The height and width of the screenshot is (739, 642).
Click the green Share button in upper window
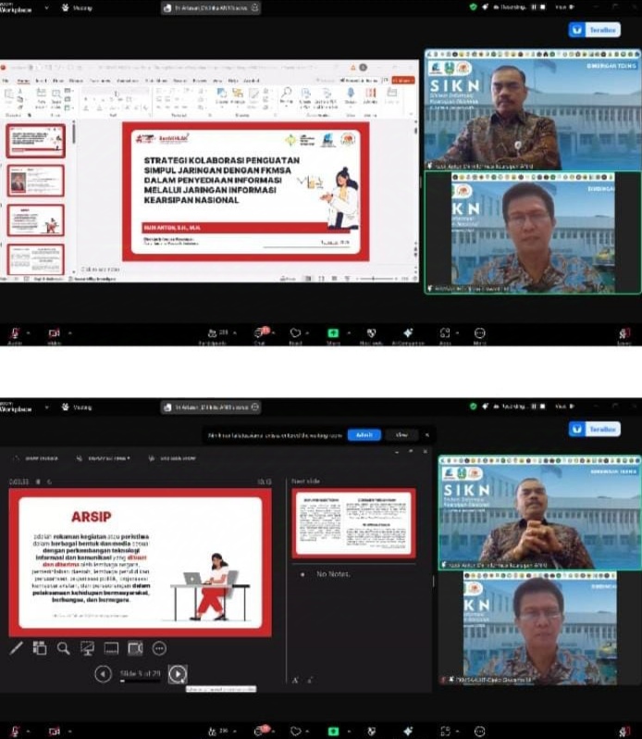pyautogui.click(x=332, y=334)
